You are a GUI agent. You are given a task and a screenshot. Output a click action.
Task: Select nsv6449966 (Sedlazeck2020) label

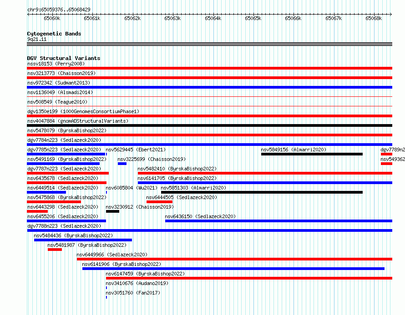pyautogui.click(x=112, y=255)
